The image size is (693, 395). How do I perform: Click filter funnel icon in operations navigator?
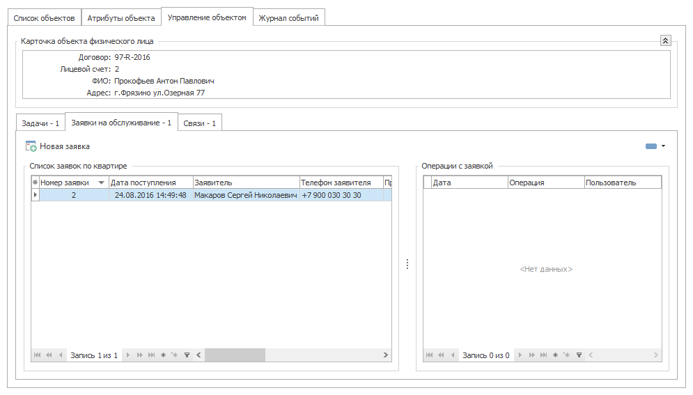(579, 355)
